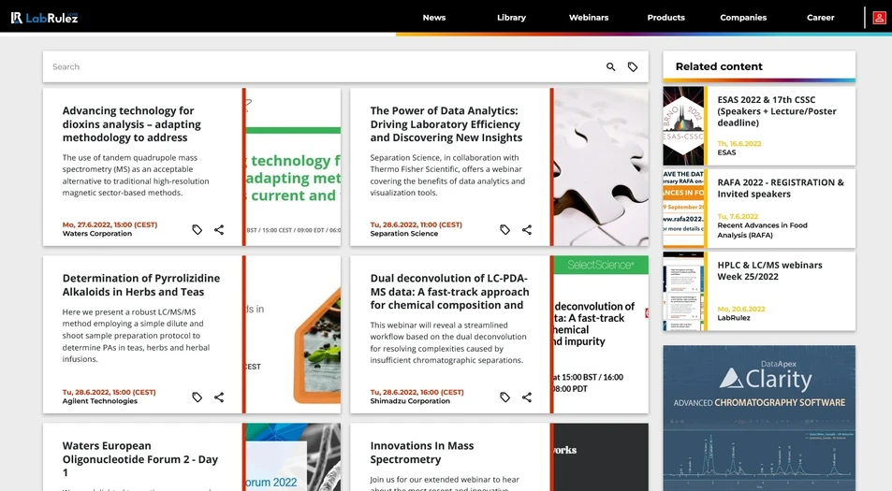Open the Library menu
892x491 pixels.
tap(511, 18)
